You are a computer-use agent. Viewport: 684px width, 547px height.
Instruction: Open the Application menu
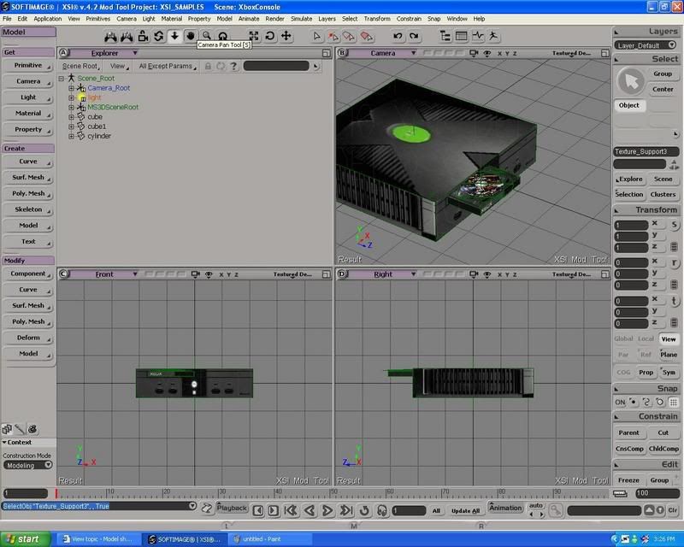(48, 19)
